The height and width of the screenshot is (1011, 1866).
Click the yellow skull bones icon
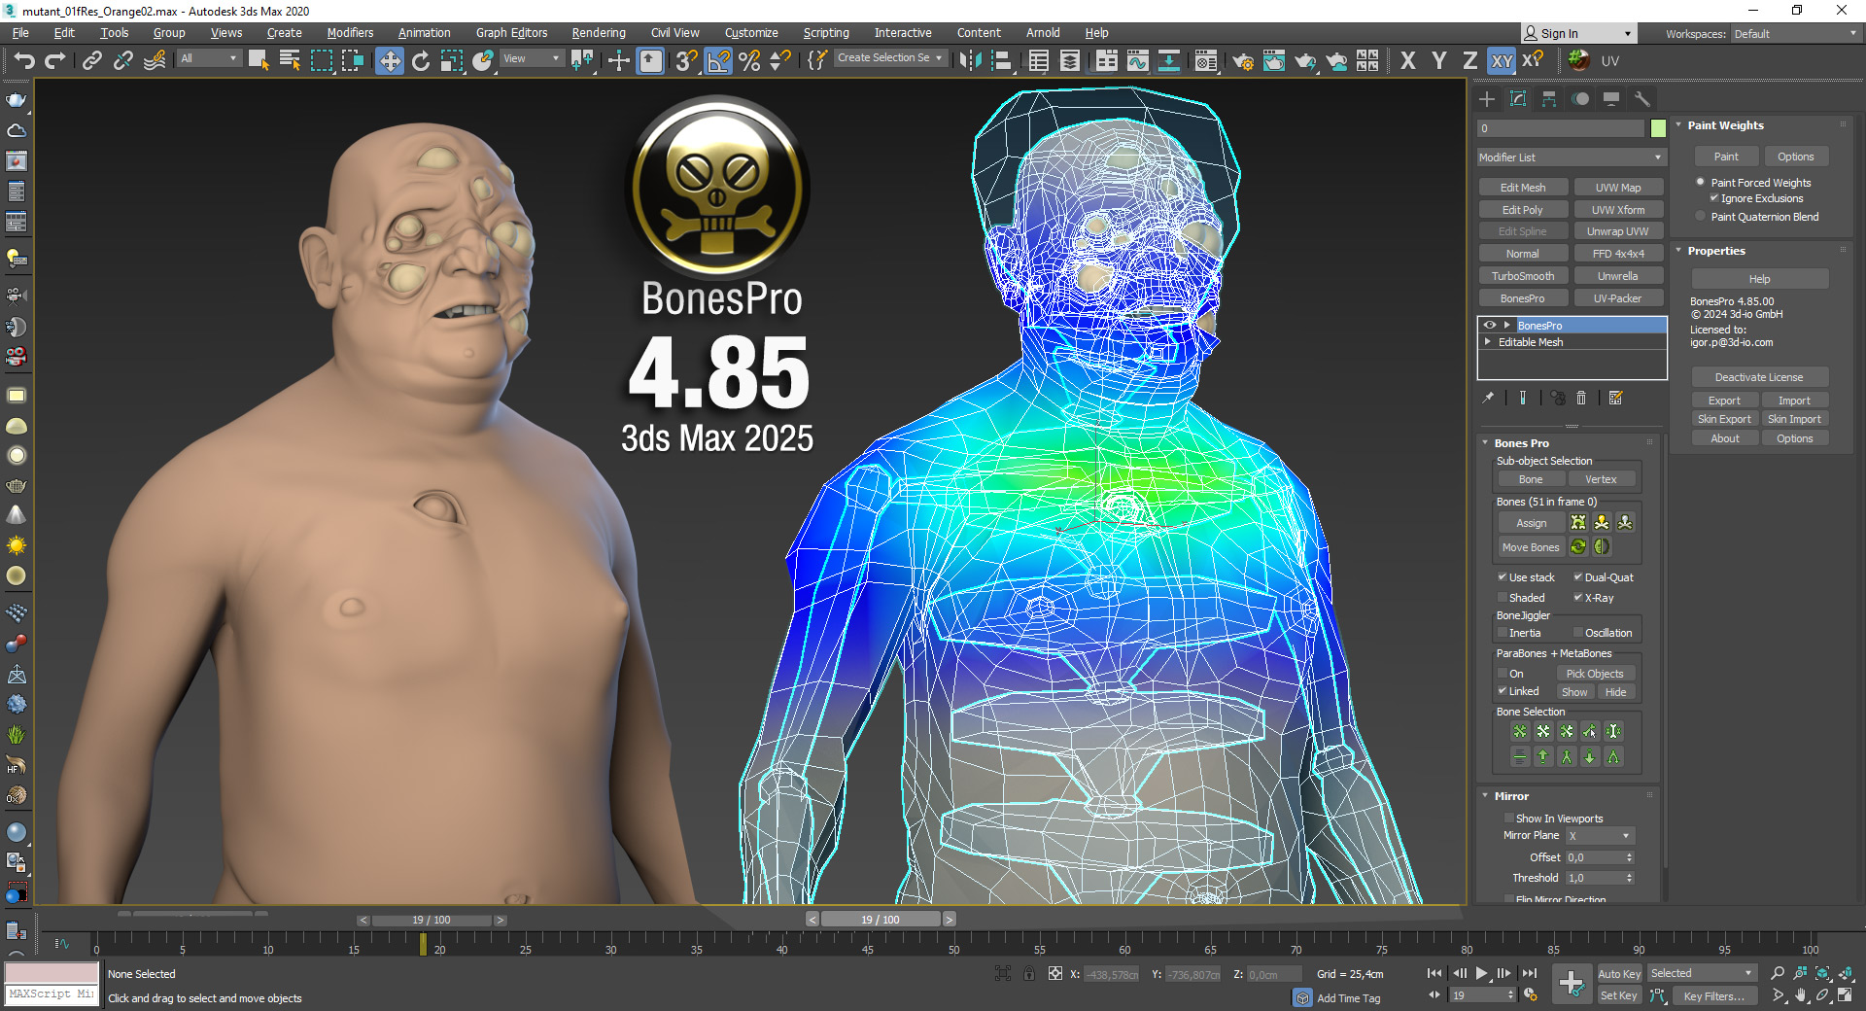tap(1602, 523)
